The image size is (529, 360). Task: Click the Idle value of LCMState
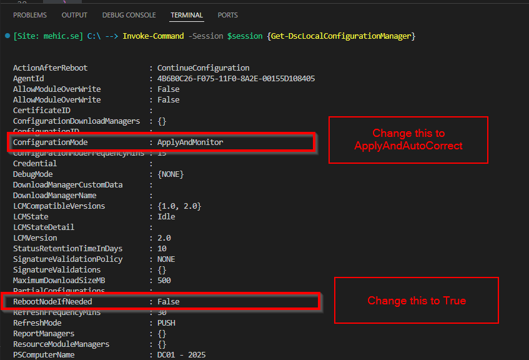pyautogui.click(x=166, y=217)
